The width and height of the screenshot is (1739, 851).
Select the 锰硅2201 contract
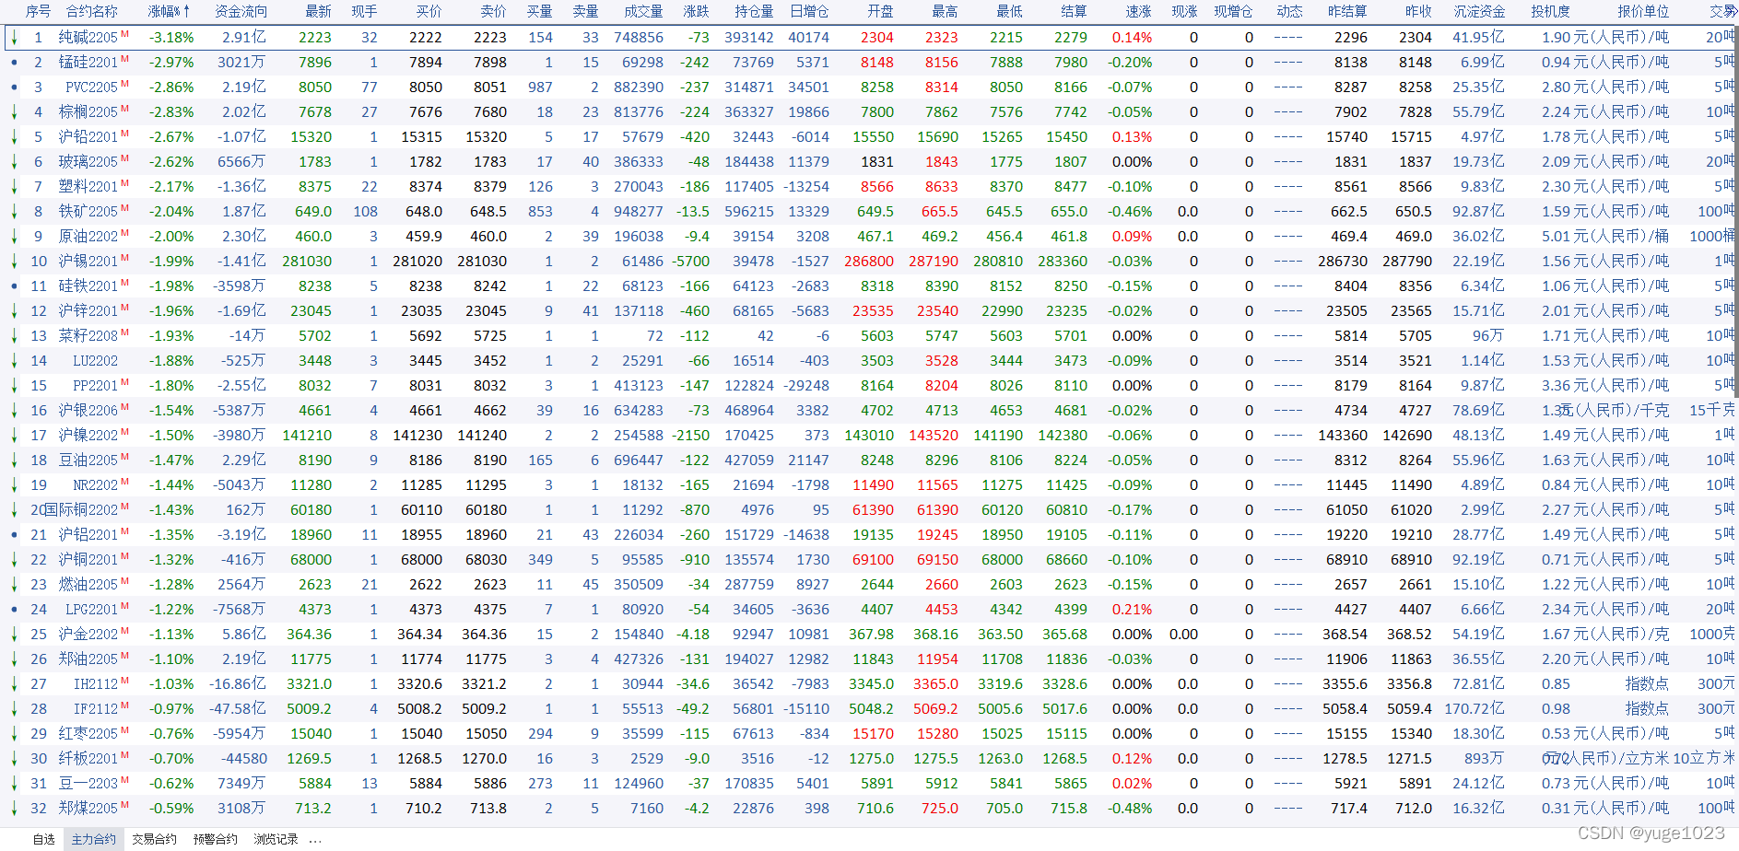pyautogui.click(x=88, y=62)
